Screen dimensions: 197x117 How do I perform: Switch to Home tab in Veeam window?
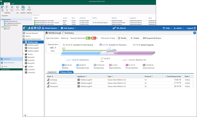coord(7,4)
